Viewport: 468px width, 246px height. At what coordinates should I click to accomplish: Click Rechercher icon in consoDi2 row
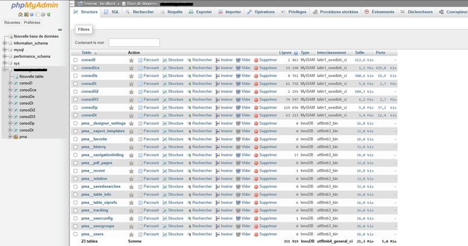point(189,92)
